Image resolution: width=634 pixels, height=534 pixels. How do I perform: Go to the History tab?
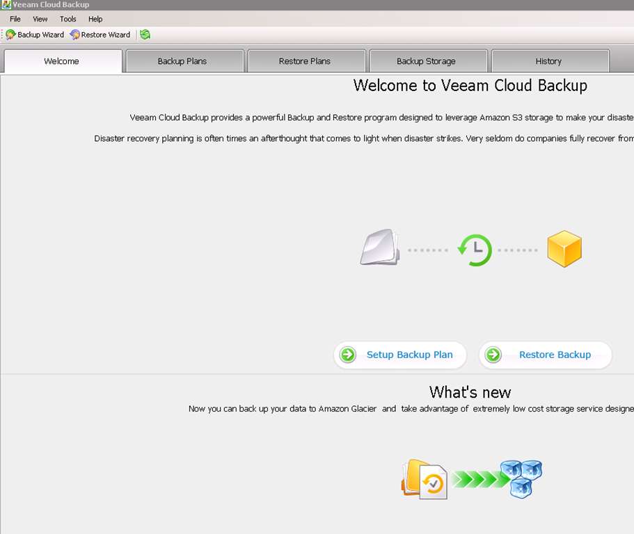coord(548,61)
